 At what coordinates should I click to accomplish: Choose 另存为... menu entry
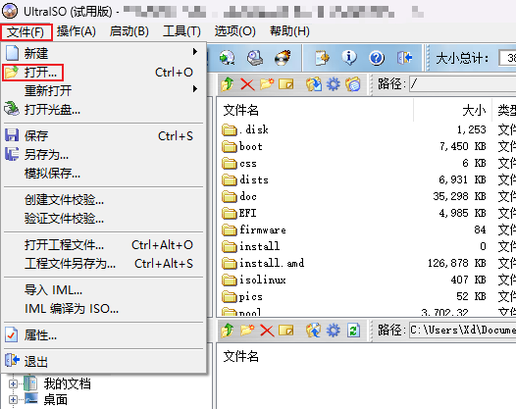[x=104, y=154]
